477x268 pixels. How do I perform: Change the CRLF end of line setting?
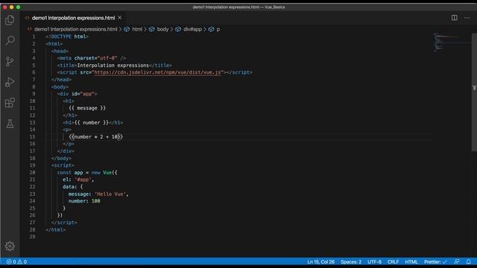393,262
